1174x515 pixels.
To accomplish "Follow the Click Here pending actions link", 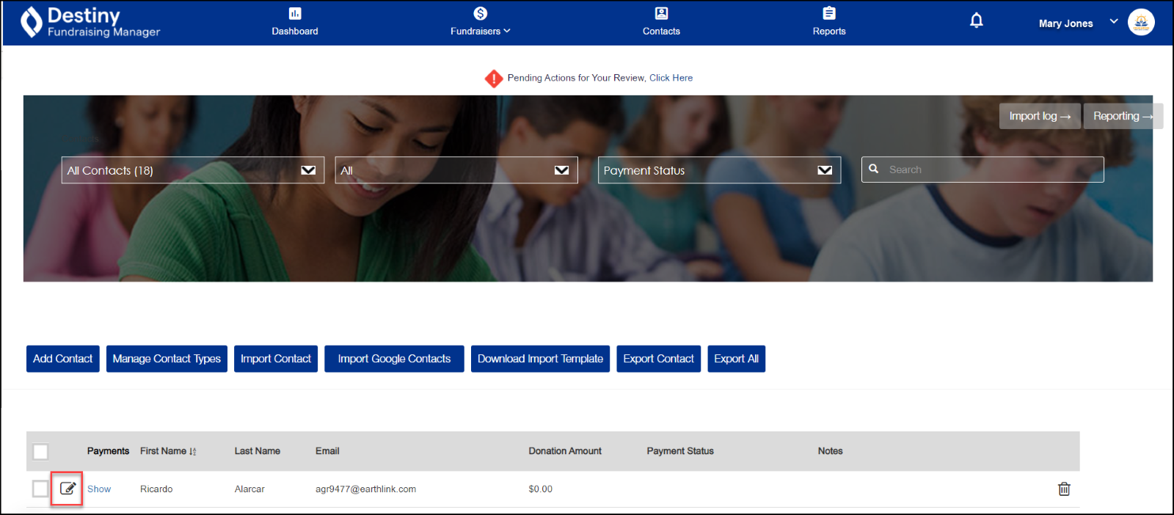I will [671, 78].
